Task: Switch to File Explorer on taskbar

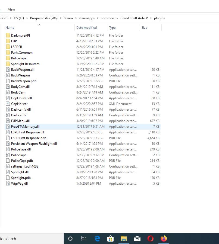Action: pyautogui.click(x=124, y=239)
